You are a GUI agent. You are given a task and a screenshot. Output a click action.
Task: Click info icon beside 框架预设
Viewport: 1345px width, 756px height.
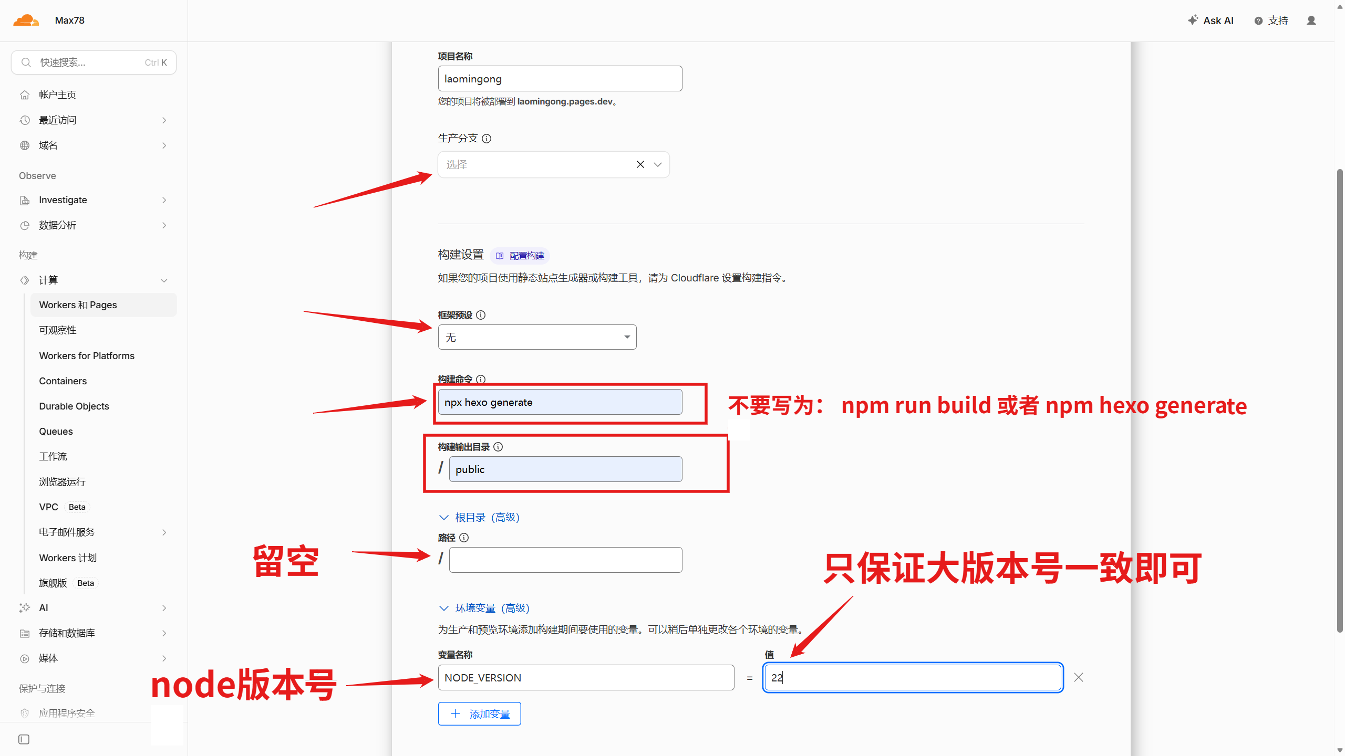tap(481, 315)
